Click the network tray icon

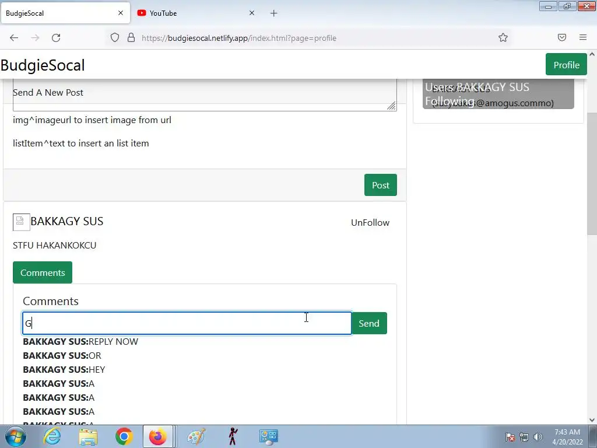click(524, 437)
